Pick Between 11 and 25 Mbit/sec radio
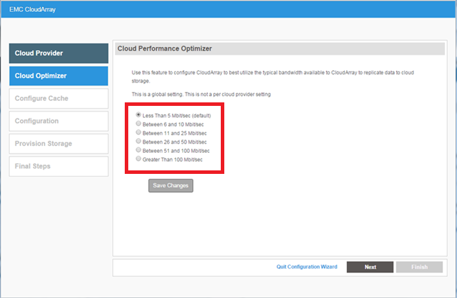The image size is (457, 298). pos(139,133)
